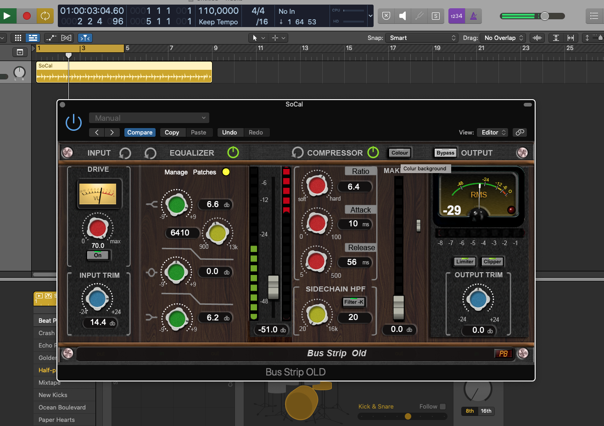604x426 pixels.
Task: Click the list view icon in tracks toolbar
Action: [x=32, y=38]
